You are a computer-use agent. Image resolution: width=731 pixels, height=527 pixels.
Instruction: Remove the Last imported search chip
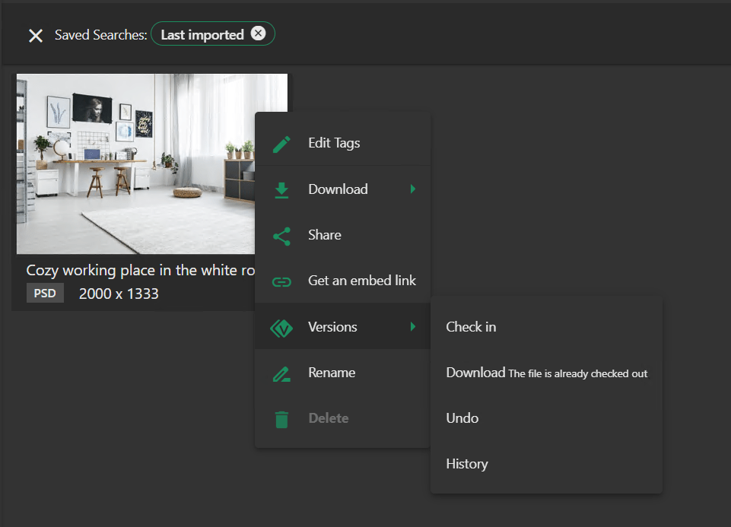(258, 33)
